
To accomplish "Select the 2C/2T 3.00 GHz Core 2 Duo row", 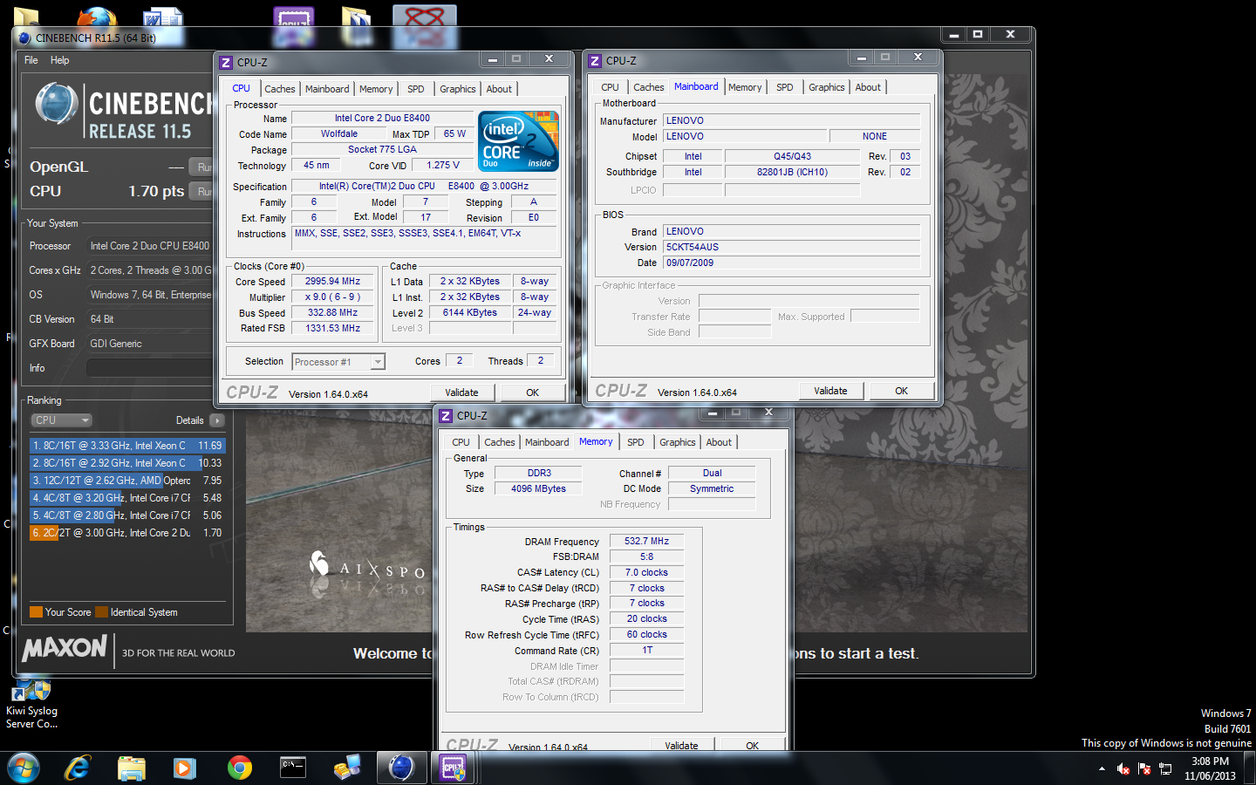I will click(127, 533).
